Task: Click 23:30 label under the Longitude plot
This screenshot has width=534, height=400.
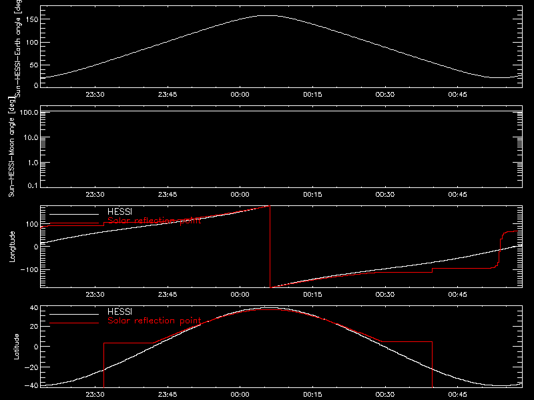Action: pyautogui.click(x=95, y=294)
